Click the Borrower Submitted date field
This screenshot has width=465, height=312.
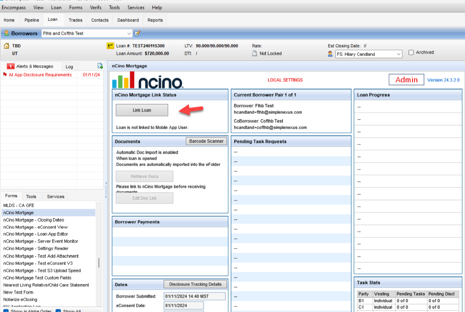click(x=195, y=296)
